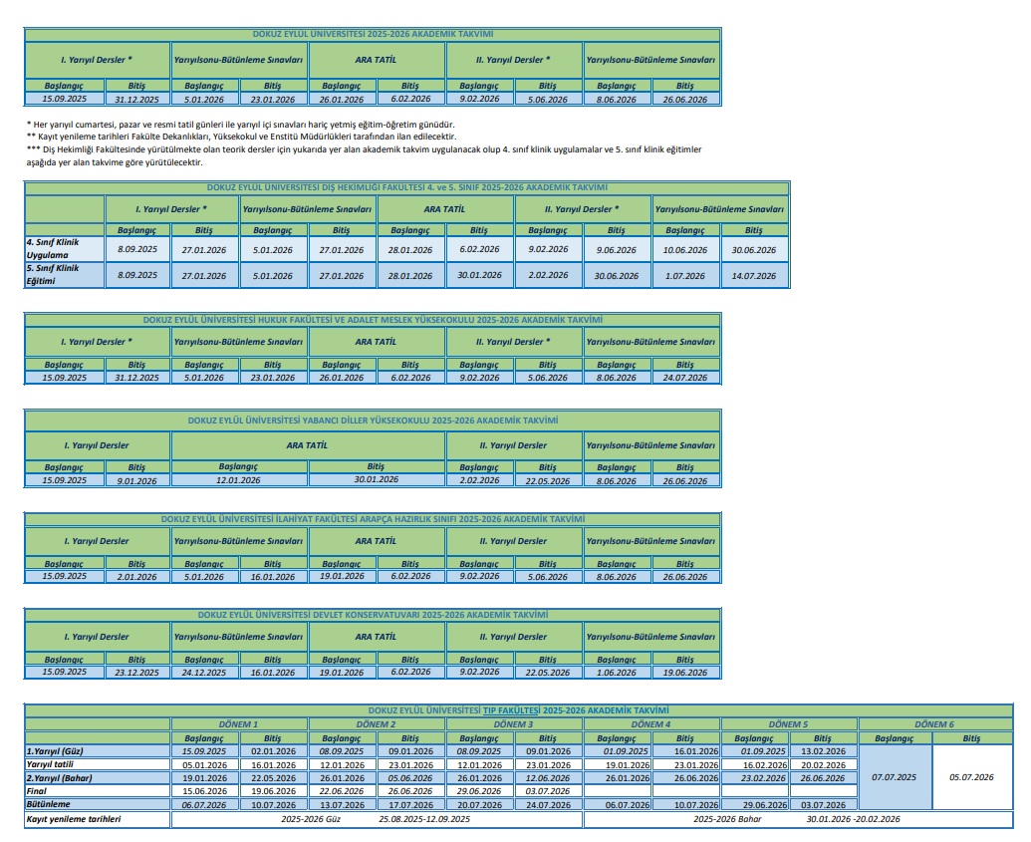Click the date cell "17.07.2026"
Image resolution: width=1031 pixels, height=842 pixels.
[410, 805]
